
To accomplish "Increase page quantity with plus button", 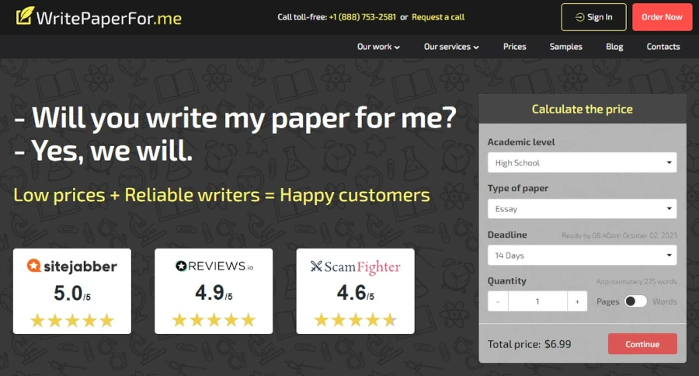I will 577,301.
